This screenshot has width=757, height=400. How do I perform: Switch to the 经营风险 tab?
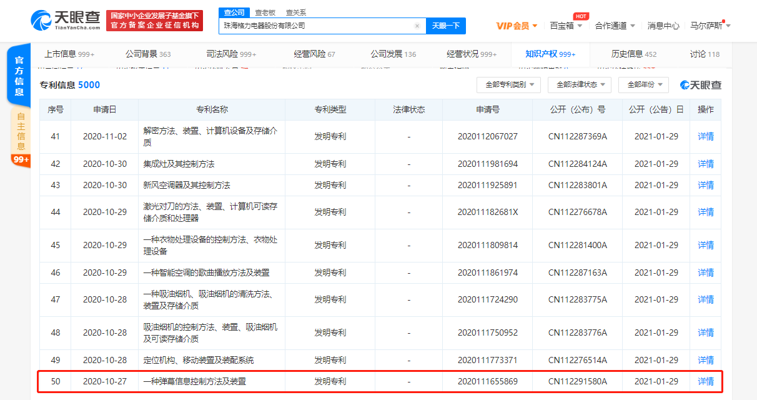point(314,54)
